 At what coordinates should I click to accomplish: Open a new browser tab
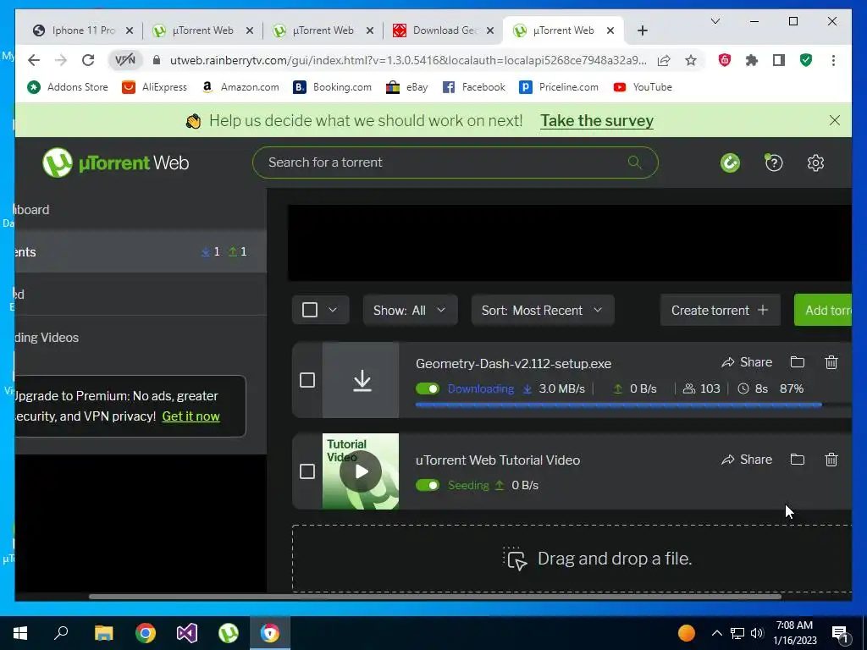[642, 30]
